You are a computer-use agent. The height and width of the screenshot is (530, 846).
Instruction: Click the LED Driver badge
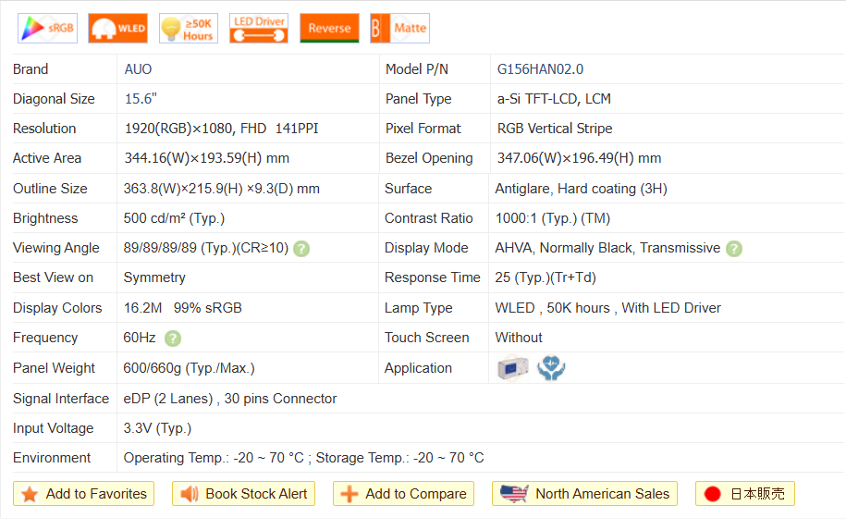(x=259, y=29)
